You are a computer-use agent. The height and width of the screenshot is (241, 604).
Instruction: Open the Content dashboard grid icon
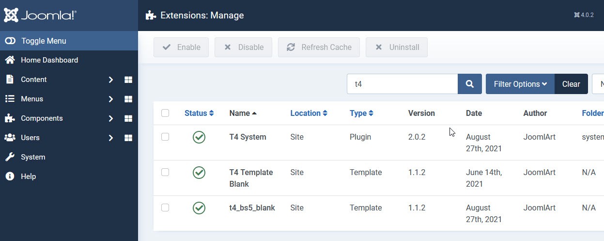(128, 80)
